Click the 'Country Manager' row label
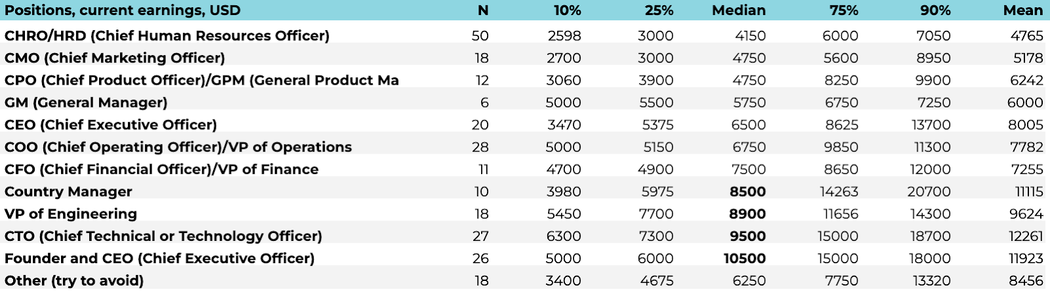The height and width of the screenshot is (296, 1050). coord(68,192)
